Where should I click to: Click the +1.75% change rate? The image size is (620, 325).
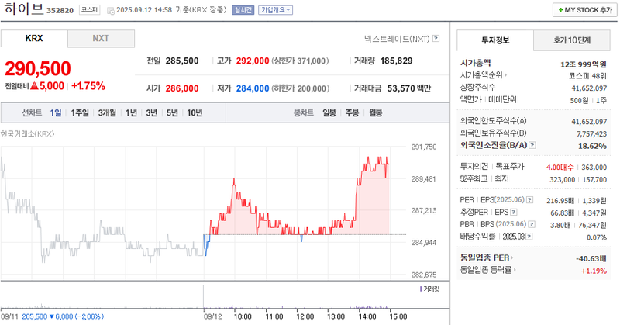[88, 86]
